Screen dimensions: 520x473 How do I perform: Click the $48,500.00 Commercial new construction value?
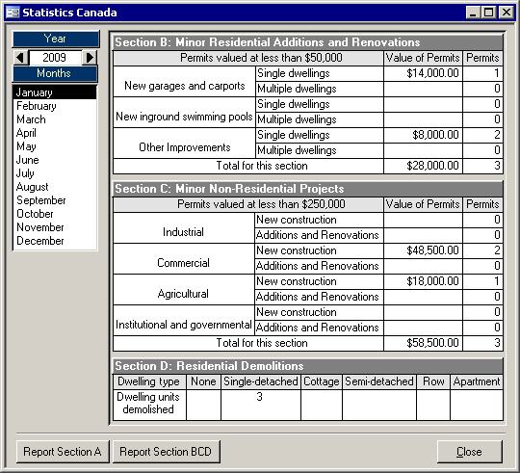click(x=423, y=250)
